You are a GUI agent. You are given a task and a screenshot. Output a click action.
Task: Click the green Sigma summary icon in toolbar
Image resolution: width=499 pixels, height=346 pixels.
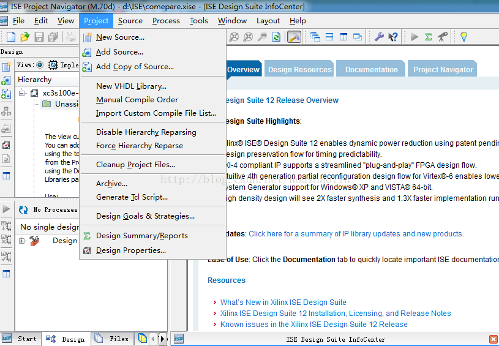point(429,37)
